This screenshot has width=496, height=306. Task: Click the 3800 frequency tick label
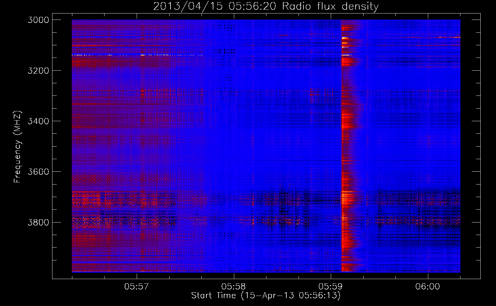(x=38, y=222)
